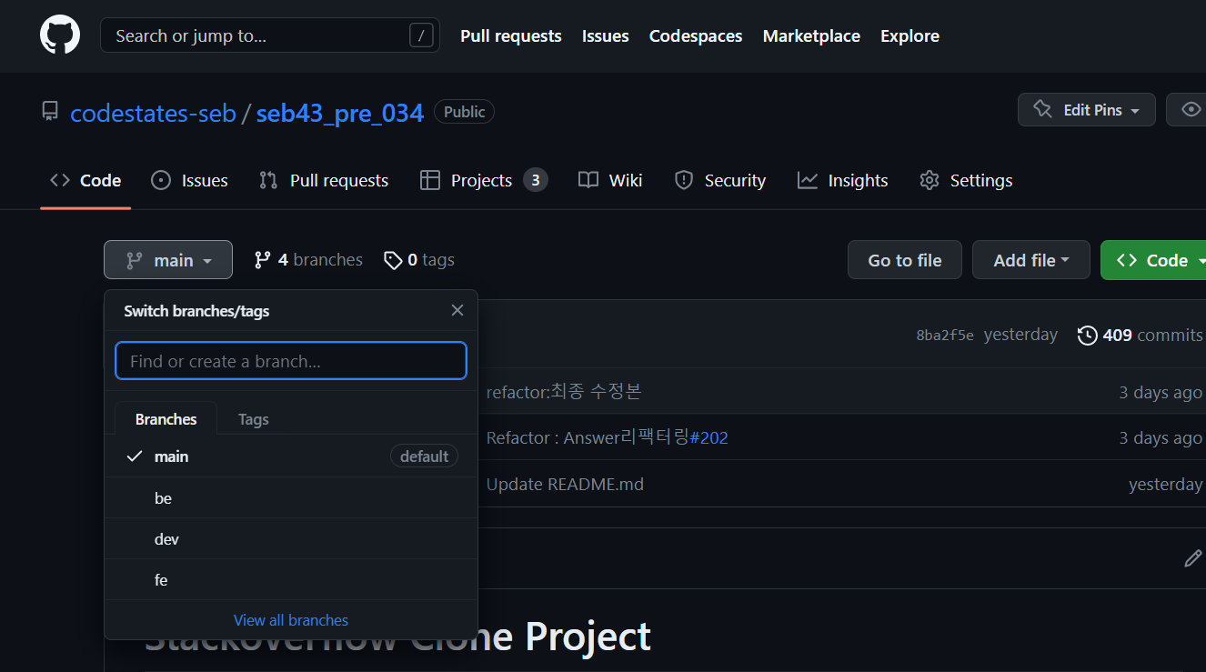Click the default label beside main

[x=424, y=456]
